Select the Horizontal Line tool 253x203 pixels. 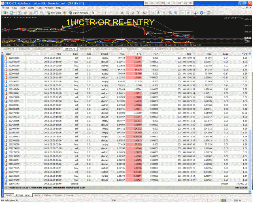pyautogui.click(x=111, y=13)
